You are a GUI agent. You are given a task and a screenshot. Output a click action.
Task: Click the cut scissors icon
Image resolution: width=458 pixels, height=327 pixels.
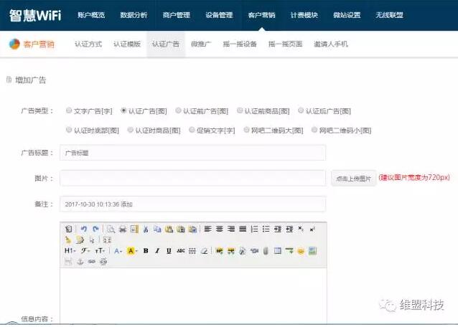point(146,229)
